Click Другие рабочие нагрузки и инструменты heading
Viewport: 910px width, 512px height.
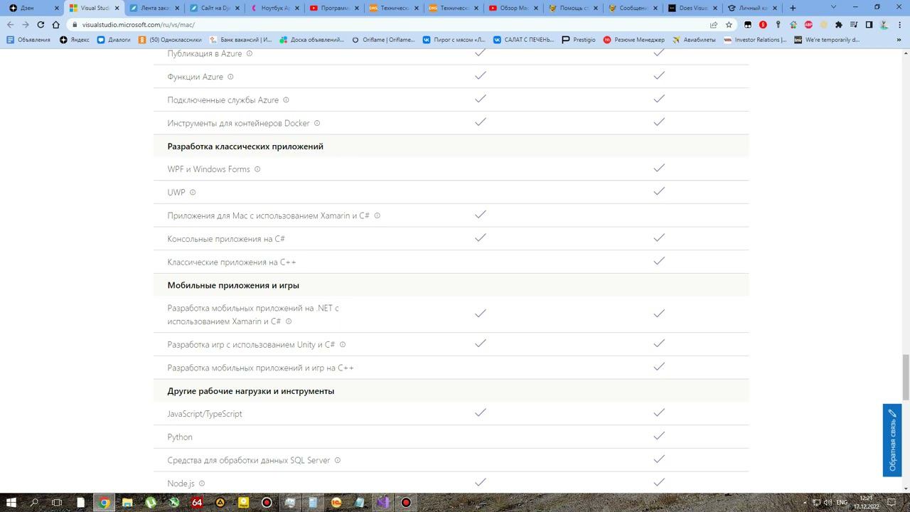tap(251, 391)
